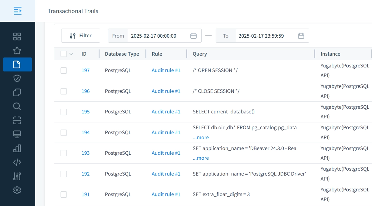The image size is (372, 206).
Task: Open trail record ID 193
Action: click(x=86, y=153)
